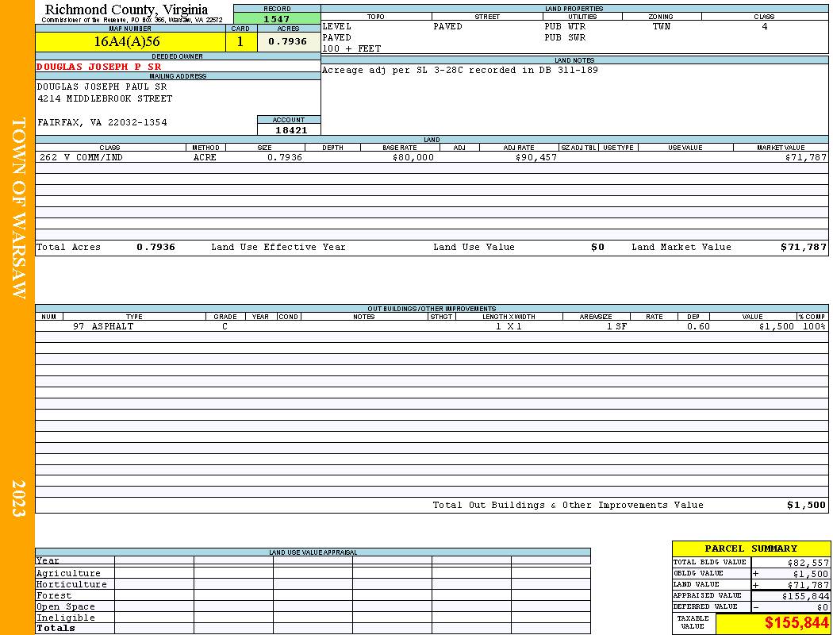Viewport: 833px width, 635px height.
Task: Click the TWN zoning value
Action: [662, 26]
